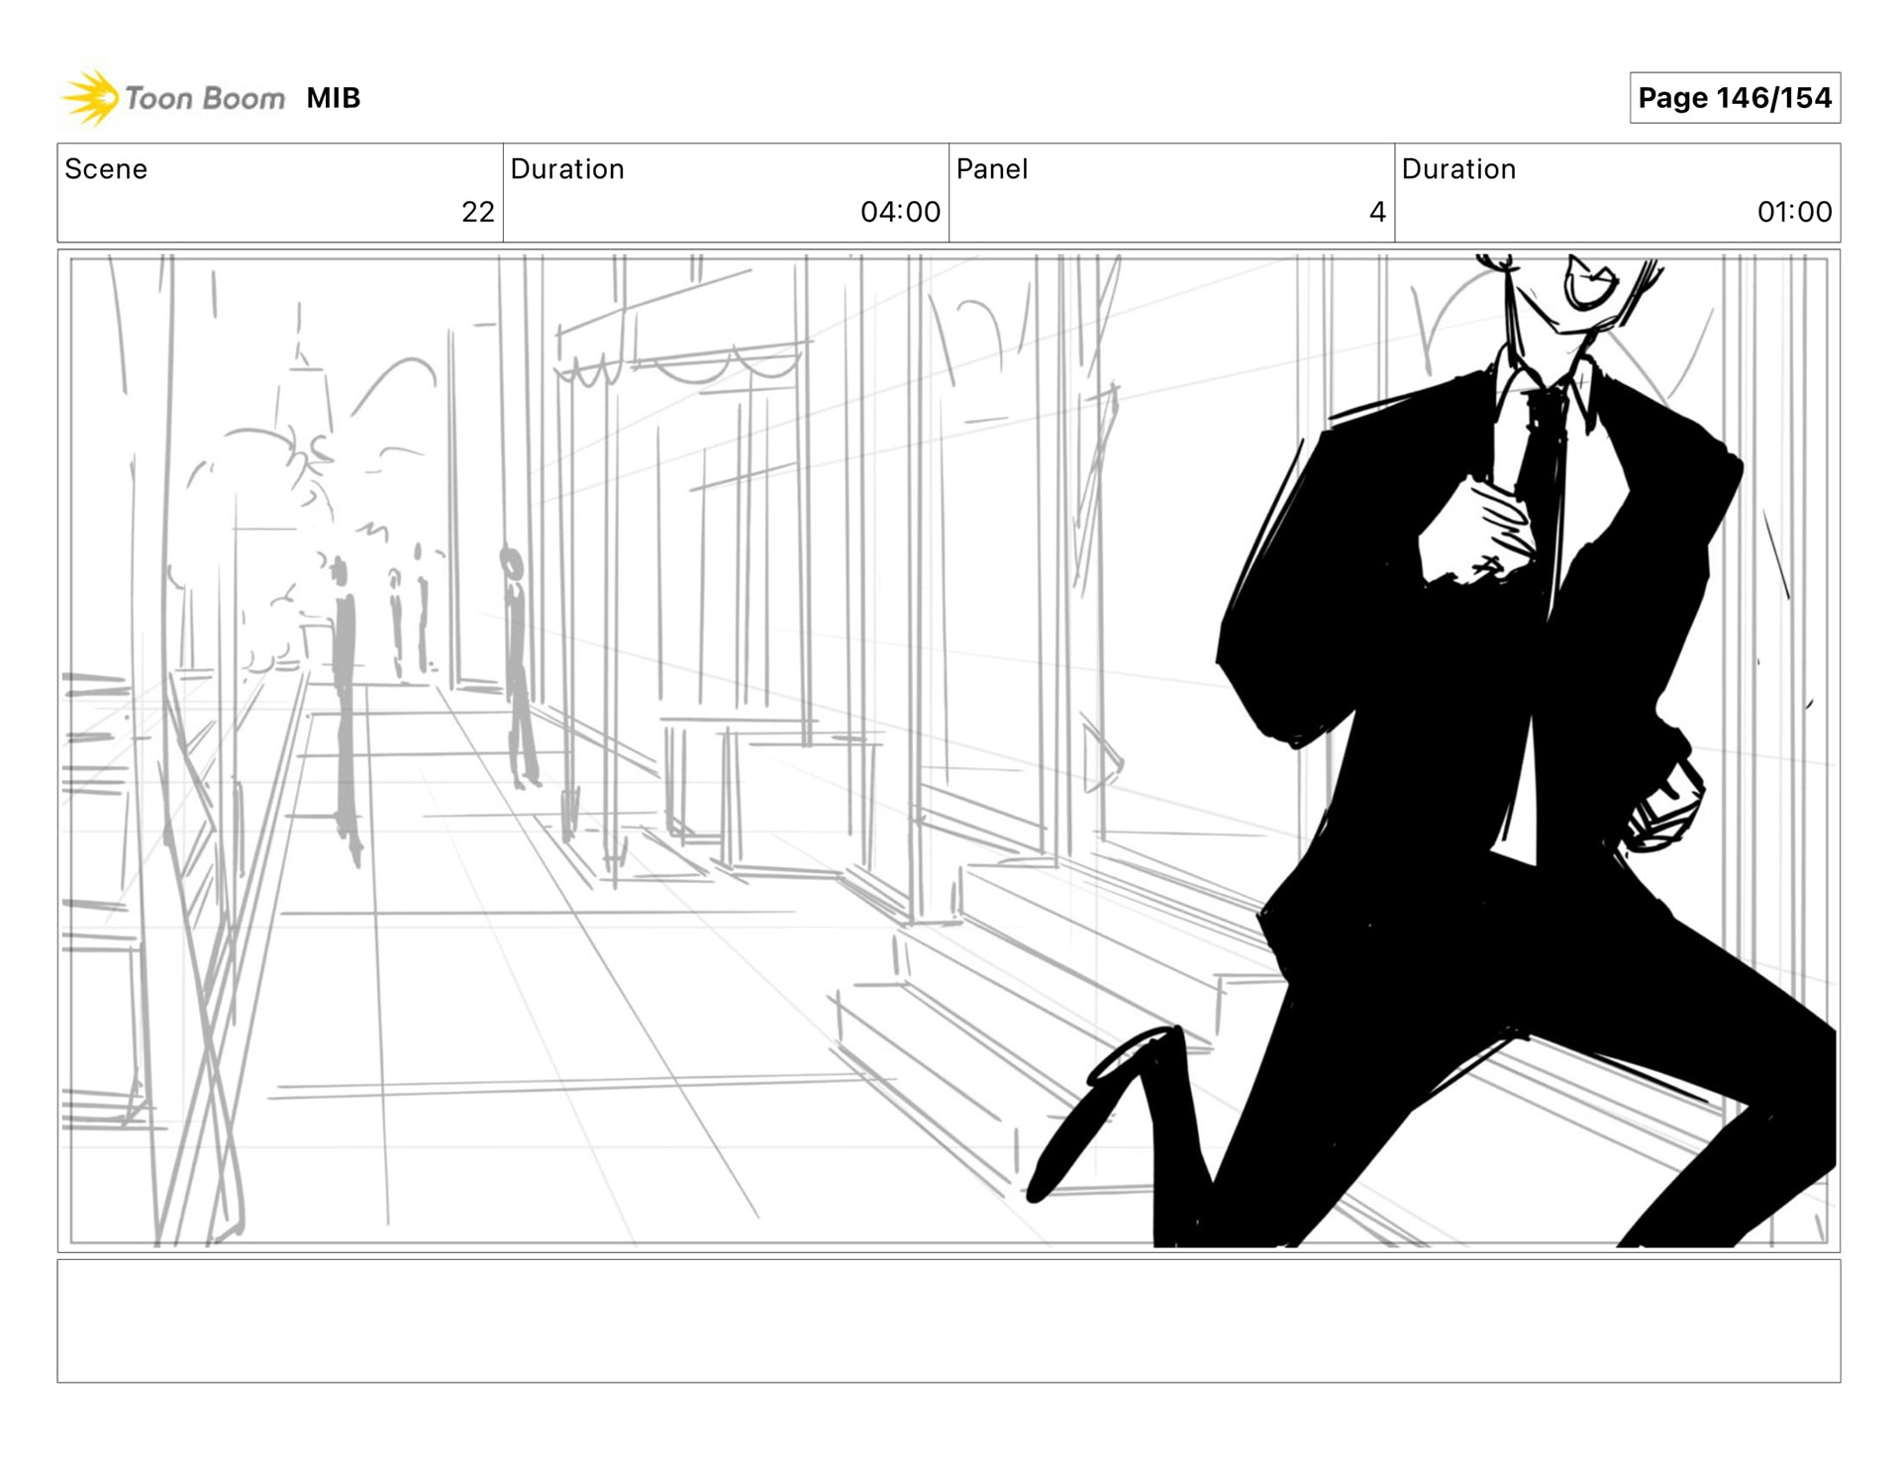Click the 01:00 panel duration value
Screen dimensions: 1901x1469
click(1793, 212)
